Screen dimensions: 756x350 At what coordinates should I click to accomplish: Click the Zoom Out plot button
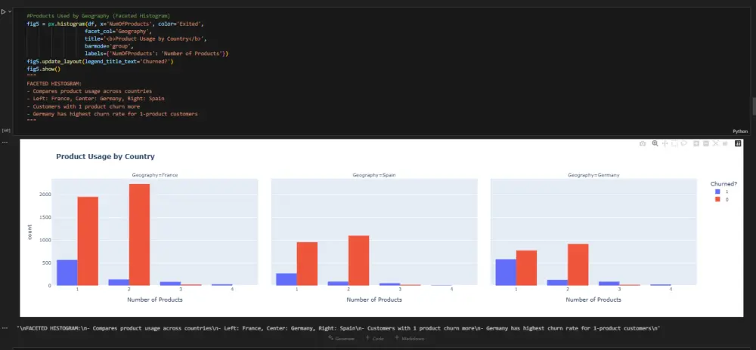pyautogui.click(x=706, y=143)
